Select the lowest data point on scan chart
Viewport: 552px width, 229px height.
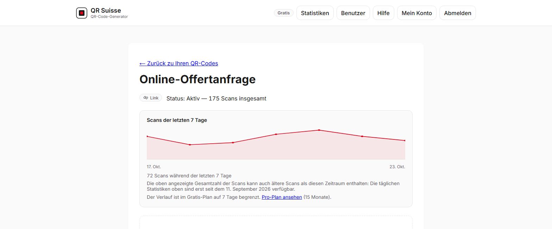(190, 145)
